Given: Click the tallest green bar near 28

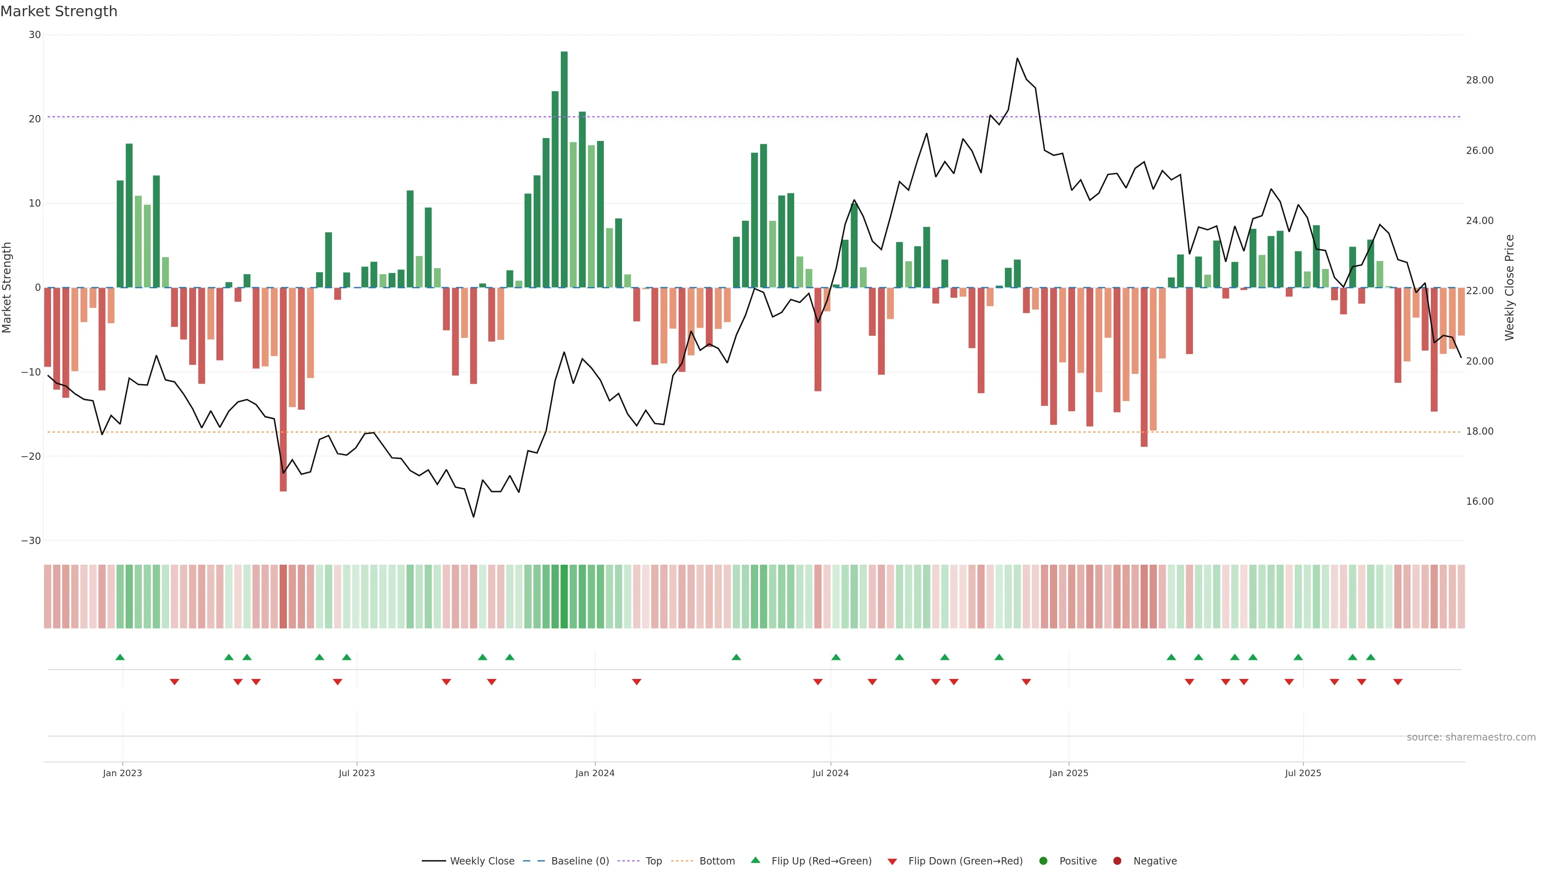Looking at the screenshot, I should pos(564,169).
